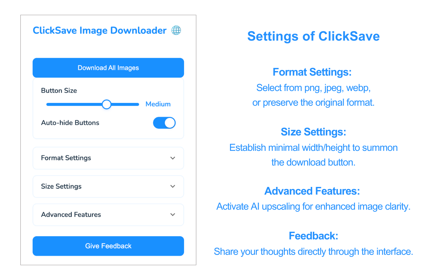Expand the Advanced Features section
448x280 pixels.
click(x=108, y=215)
